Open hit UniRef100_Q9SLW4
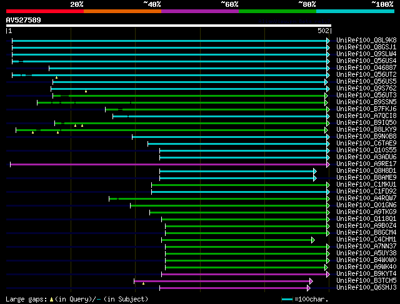This screenshot has height=304, width=400. tap(366, 54)
